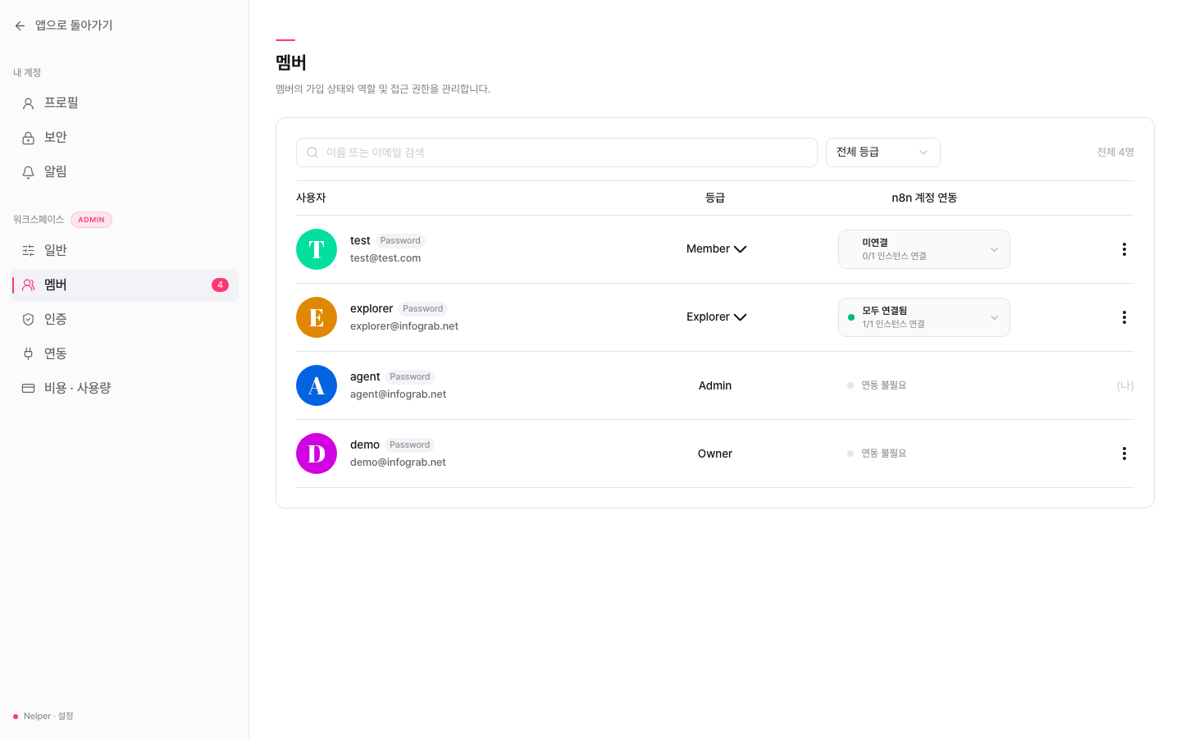Open the 연동 sidebar item
Viewport: 1181px width, 738px height.
(x=124, y=354)
